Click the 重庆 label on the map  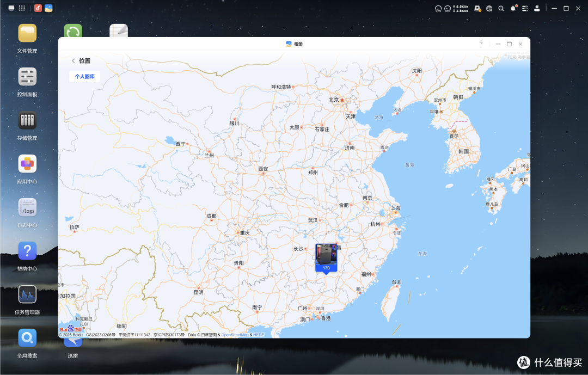pyautogui.click(x=245, y=233)
